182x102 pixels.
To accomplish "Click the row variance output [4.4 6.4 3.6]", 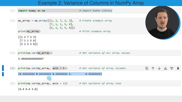I will (28, 89).
